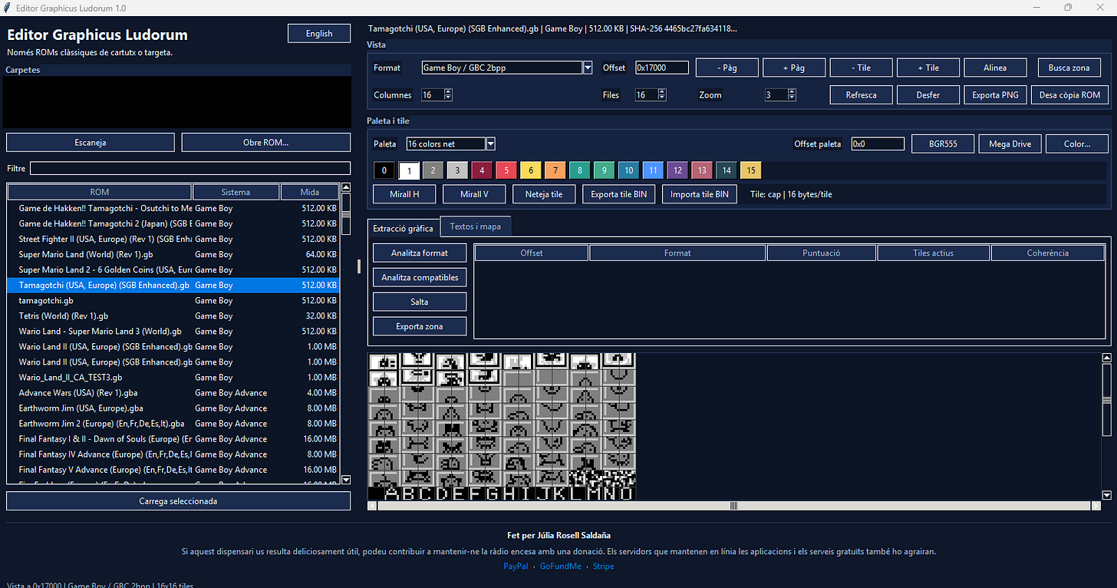Click Desa còpia ROM button
This screenshot has height=588, width=1117.
coord(1069,95)
